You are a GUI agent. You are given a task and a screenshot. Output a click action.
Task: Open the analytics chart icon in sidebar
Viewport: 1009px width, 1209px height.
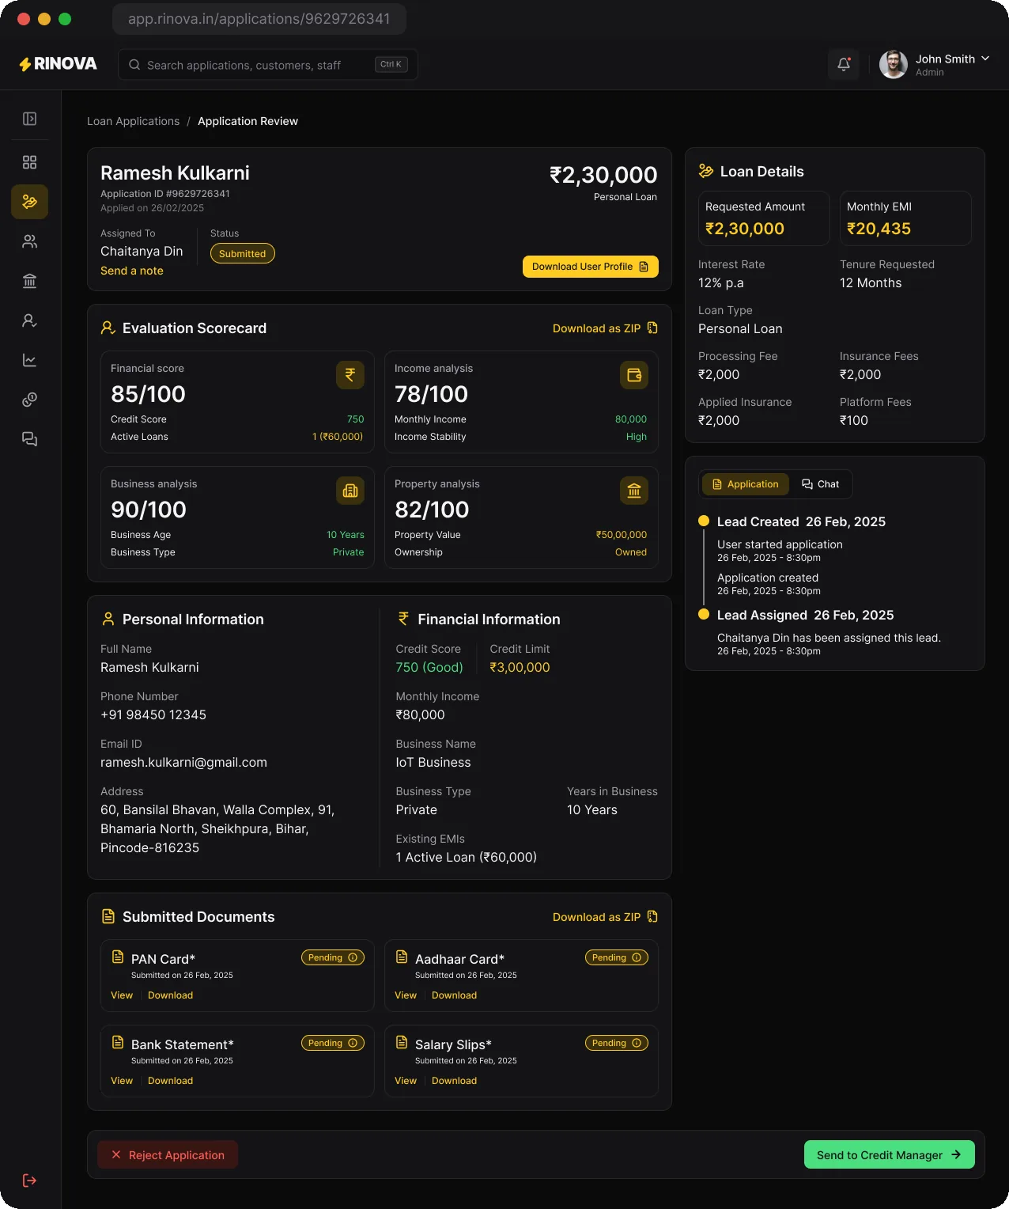click(x=29, y=360)
